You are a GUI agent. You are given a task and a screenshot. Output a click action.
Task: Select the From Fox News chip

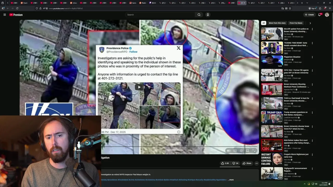(x=296, y=23)
